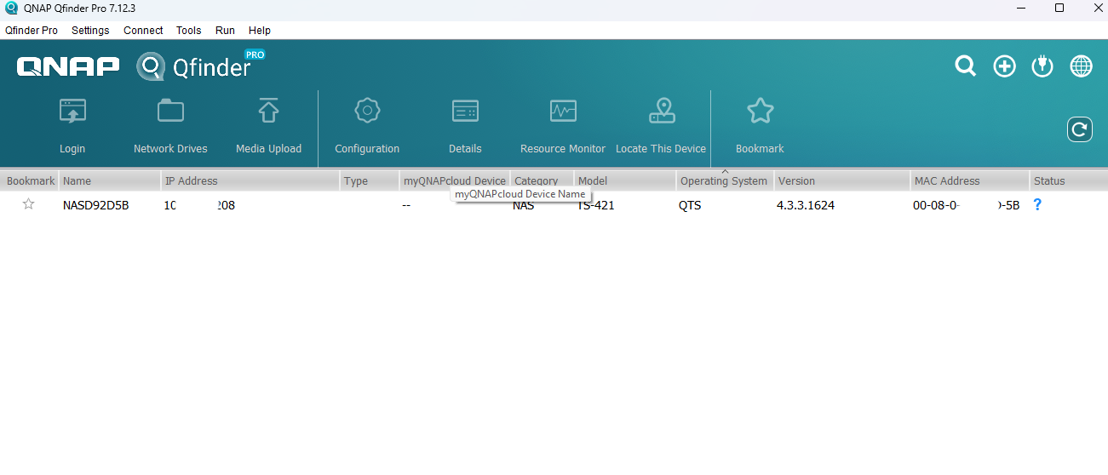Sort by Name column header
Viewport: 1108px width, 475px height.
click(110, 180)
